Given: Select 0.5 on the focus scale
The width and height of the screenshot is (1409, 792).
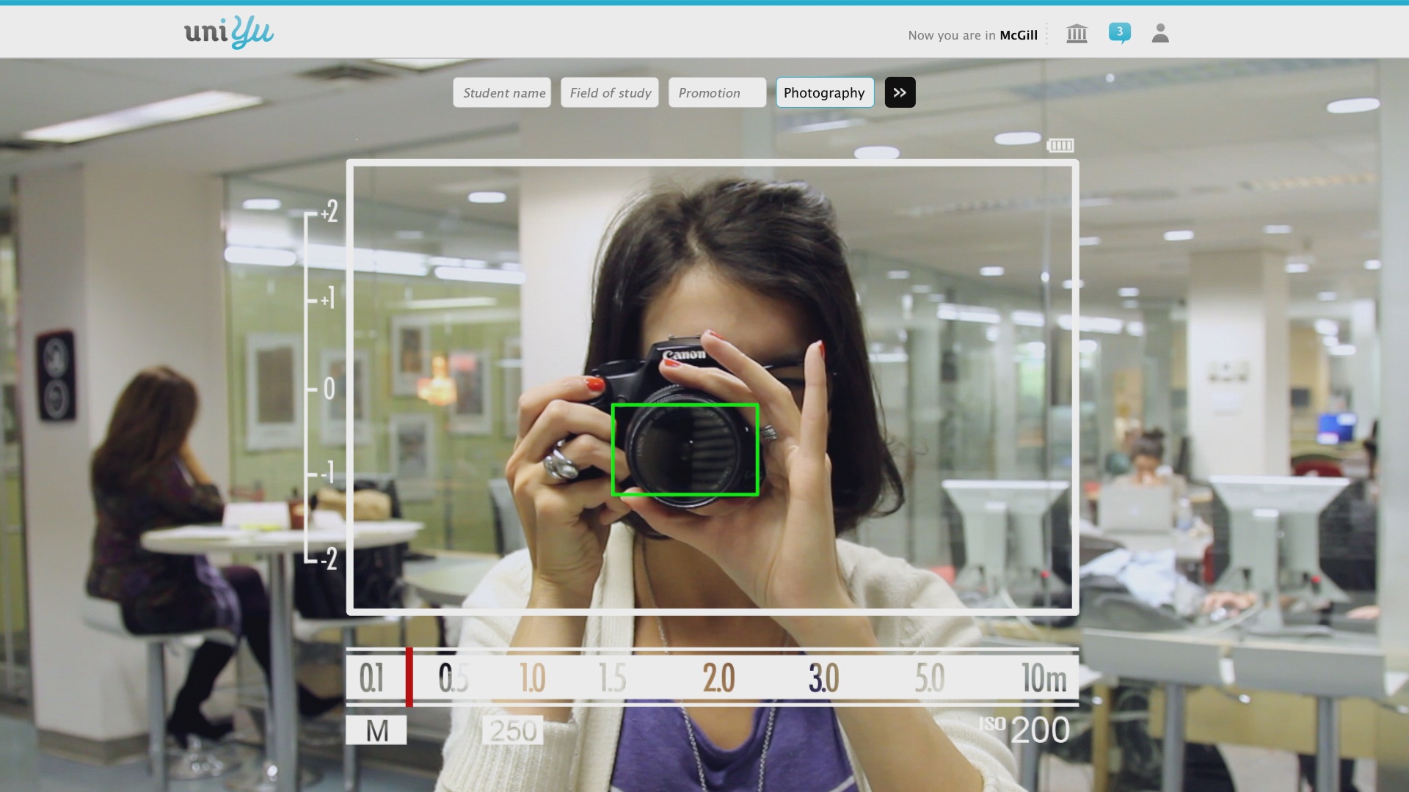Looking at the screenshot, I should [x=454, y=678].
